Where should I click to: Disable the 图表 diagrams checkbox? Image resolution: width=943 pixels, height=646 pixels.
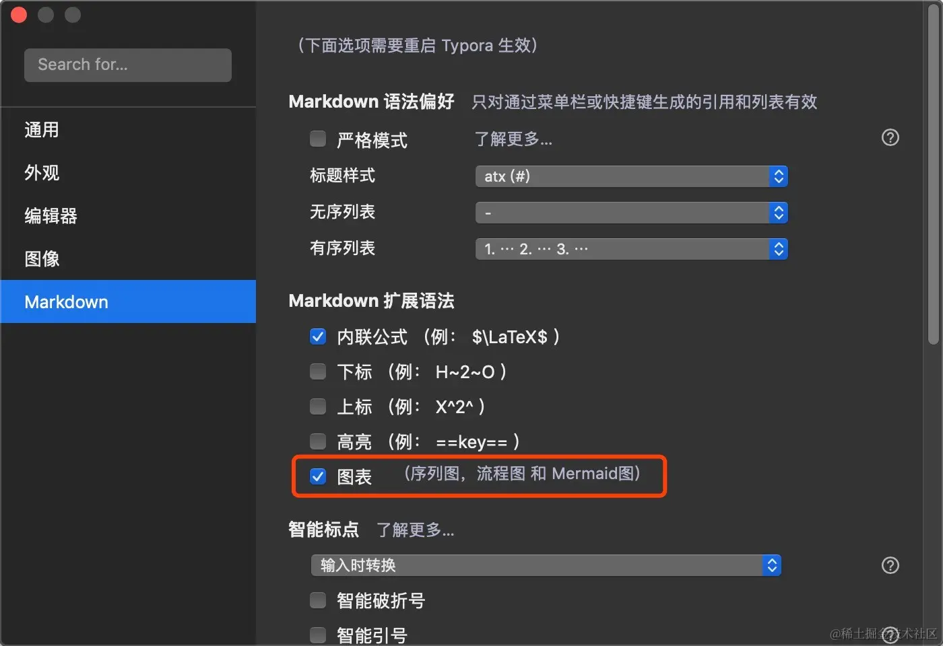pyautogui.click(x=317, y=476)
